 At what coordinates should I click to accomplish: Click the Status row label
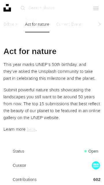click(x=18, y=151)
